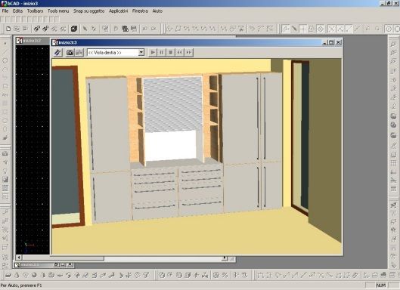This screenshot has width=400, height=290.
Task: Click the black 3D cube icon
Action: pos(74,29)
